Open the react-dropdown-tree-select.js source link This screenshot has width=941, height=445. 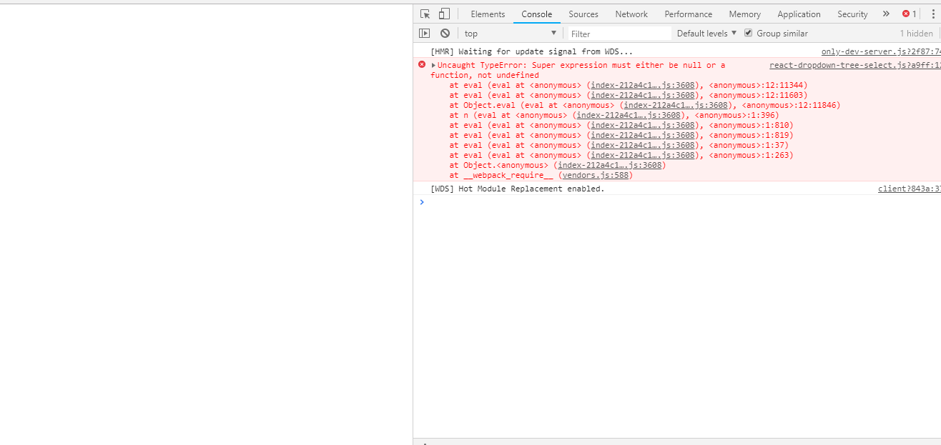(x=855, y=65)
